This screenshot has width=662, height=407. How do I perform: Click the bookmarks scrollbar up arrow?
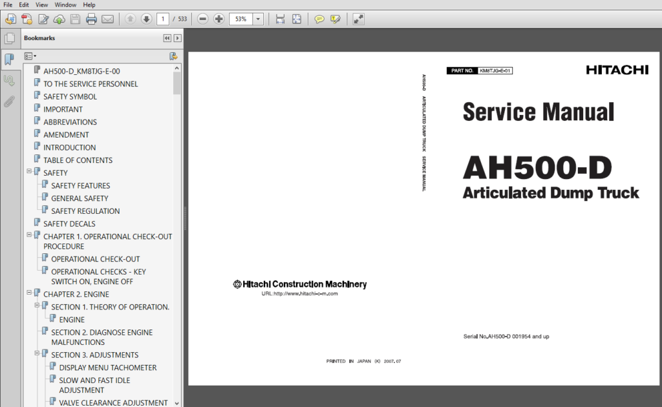point(177,68)
